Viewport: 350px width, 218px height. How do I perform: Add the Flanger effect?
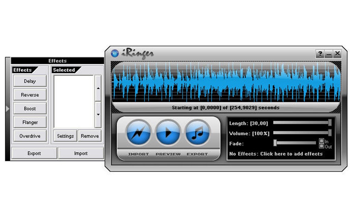coord(30,122)
